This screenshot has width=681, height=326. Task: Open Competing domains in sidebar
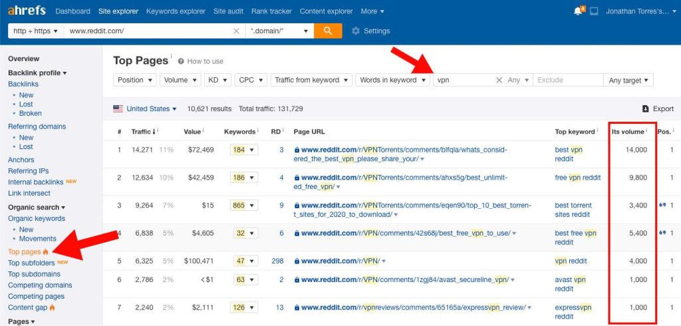40,285
